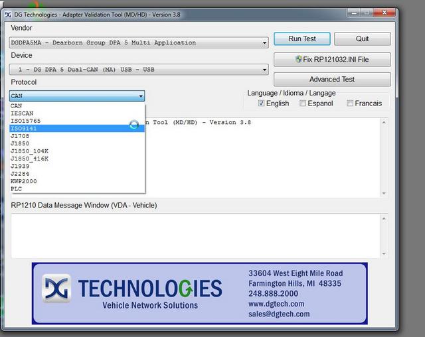Check the Espanol language checkbox

tap(303, 103)
